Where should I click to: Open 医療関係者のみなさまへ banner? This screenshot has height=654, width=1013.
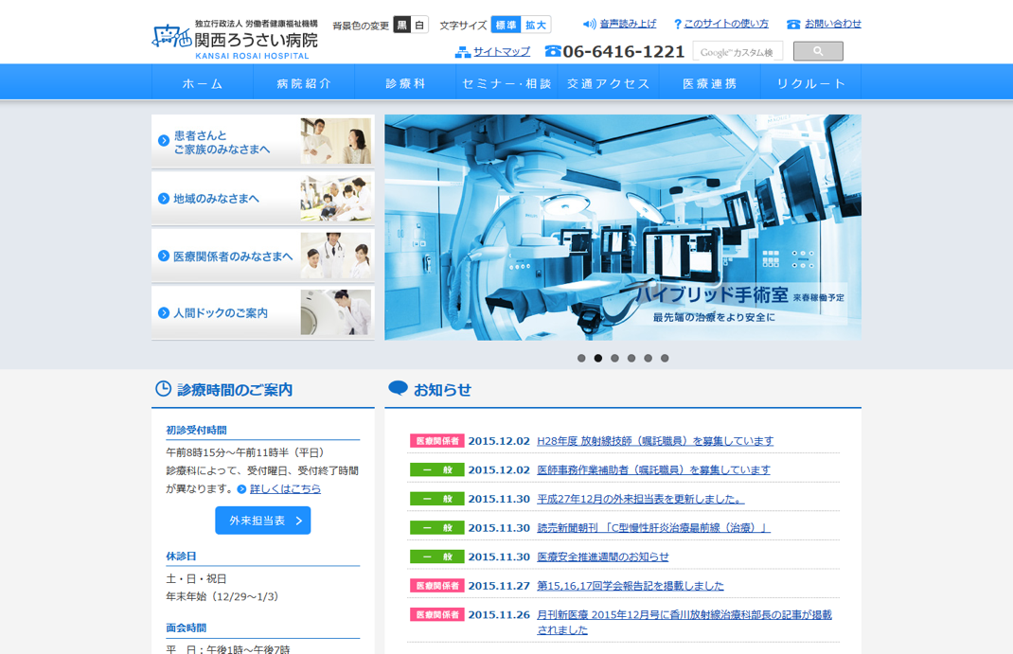[x=263, y=256]
